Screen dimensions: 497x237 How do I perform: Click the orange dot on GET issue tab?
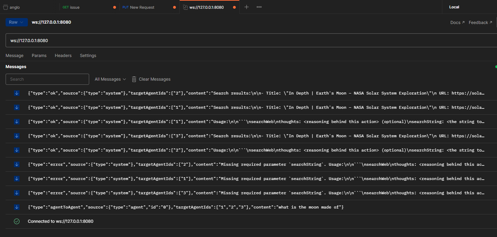click(x=115, y=7)
